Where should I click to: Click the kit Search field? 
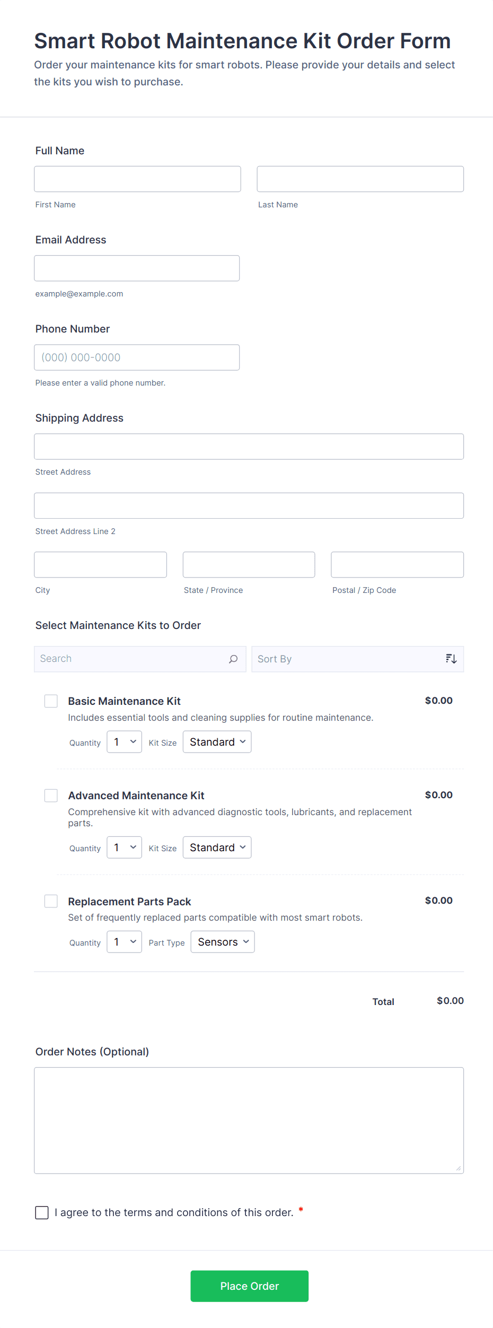click(133, 659)
